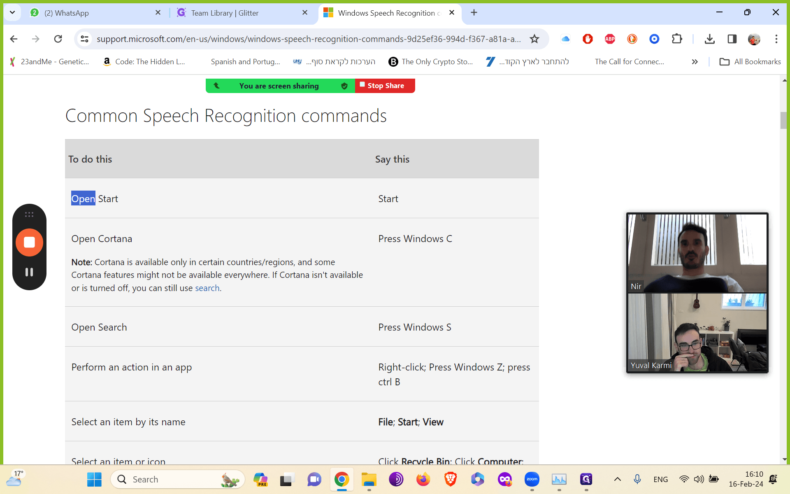Open Copilot preview from the taskbar
This screenshot has width=790, height=494.
(260, 479)
